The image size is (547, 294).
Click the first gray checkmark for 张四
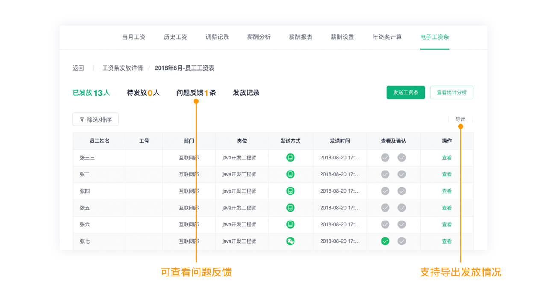click(x=385, y=191)
